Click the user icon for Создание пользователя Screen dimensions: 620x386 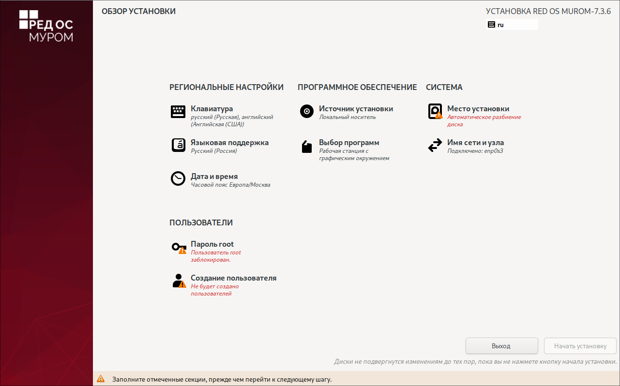(x=179, y=281)
